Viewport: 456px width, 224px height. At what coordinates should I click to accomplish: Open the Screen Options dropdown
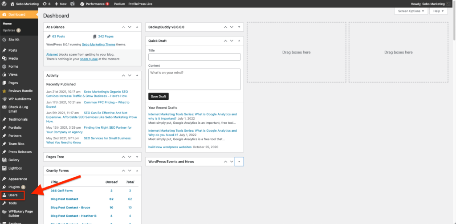pos(411,11)
